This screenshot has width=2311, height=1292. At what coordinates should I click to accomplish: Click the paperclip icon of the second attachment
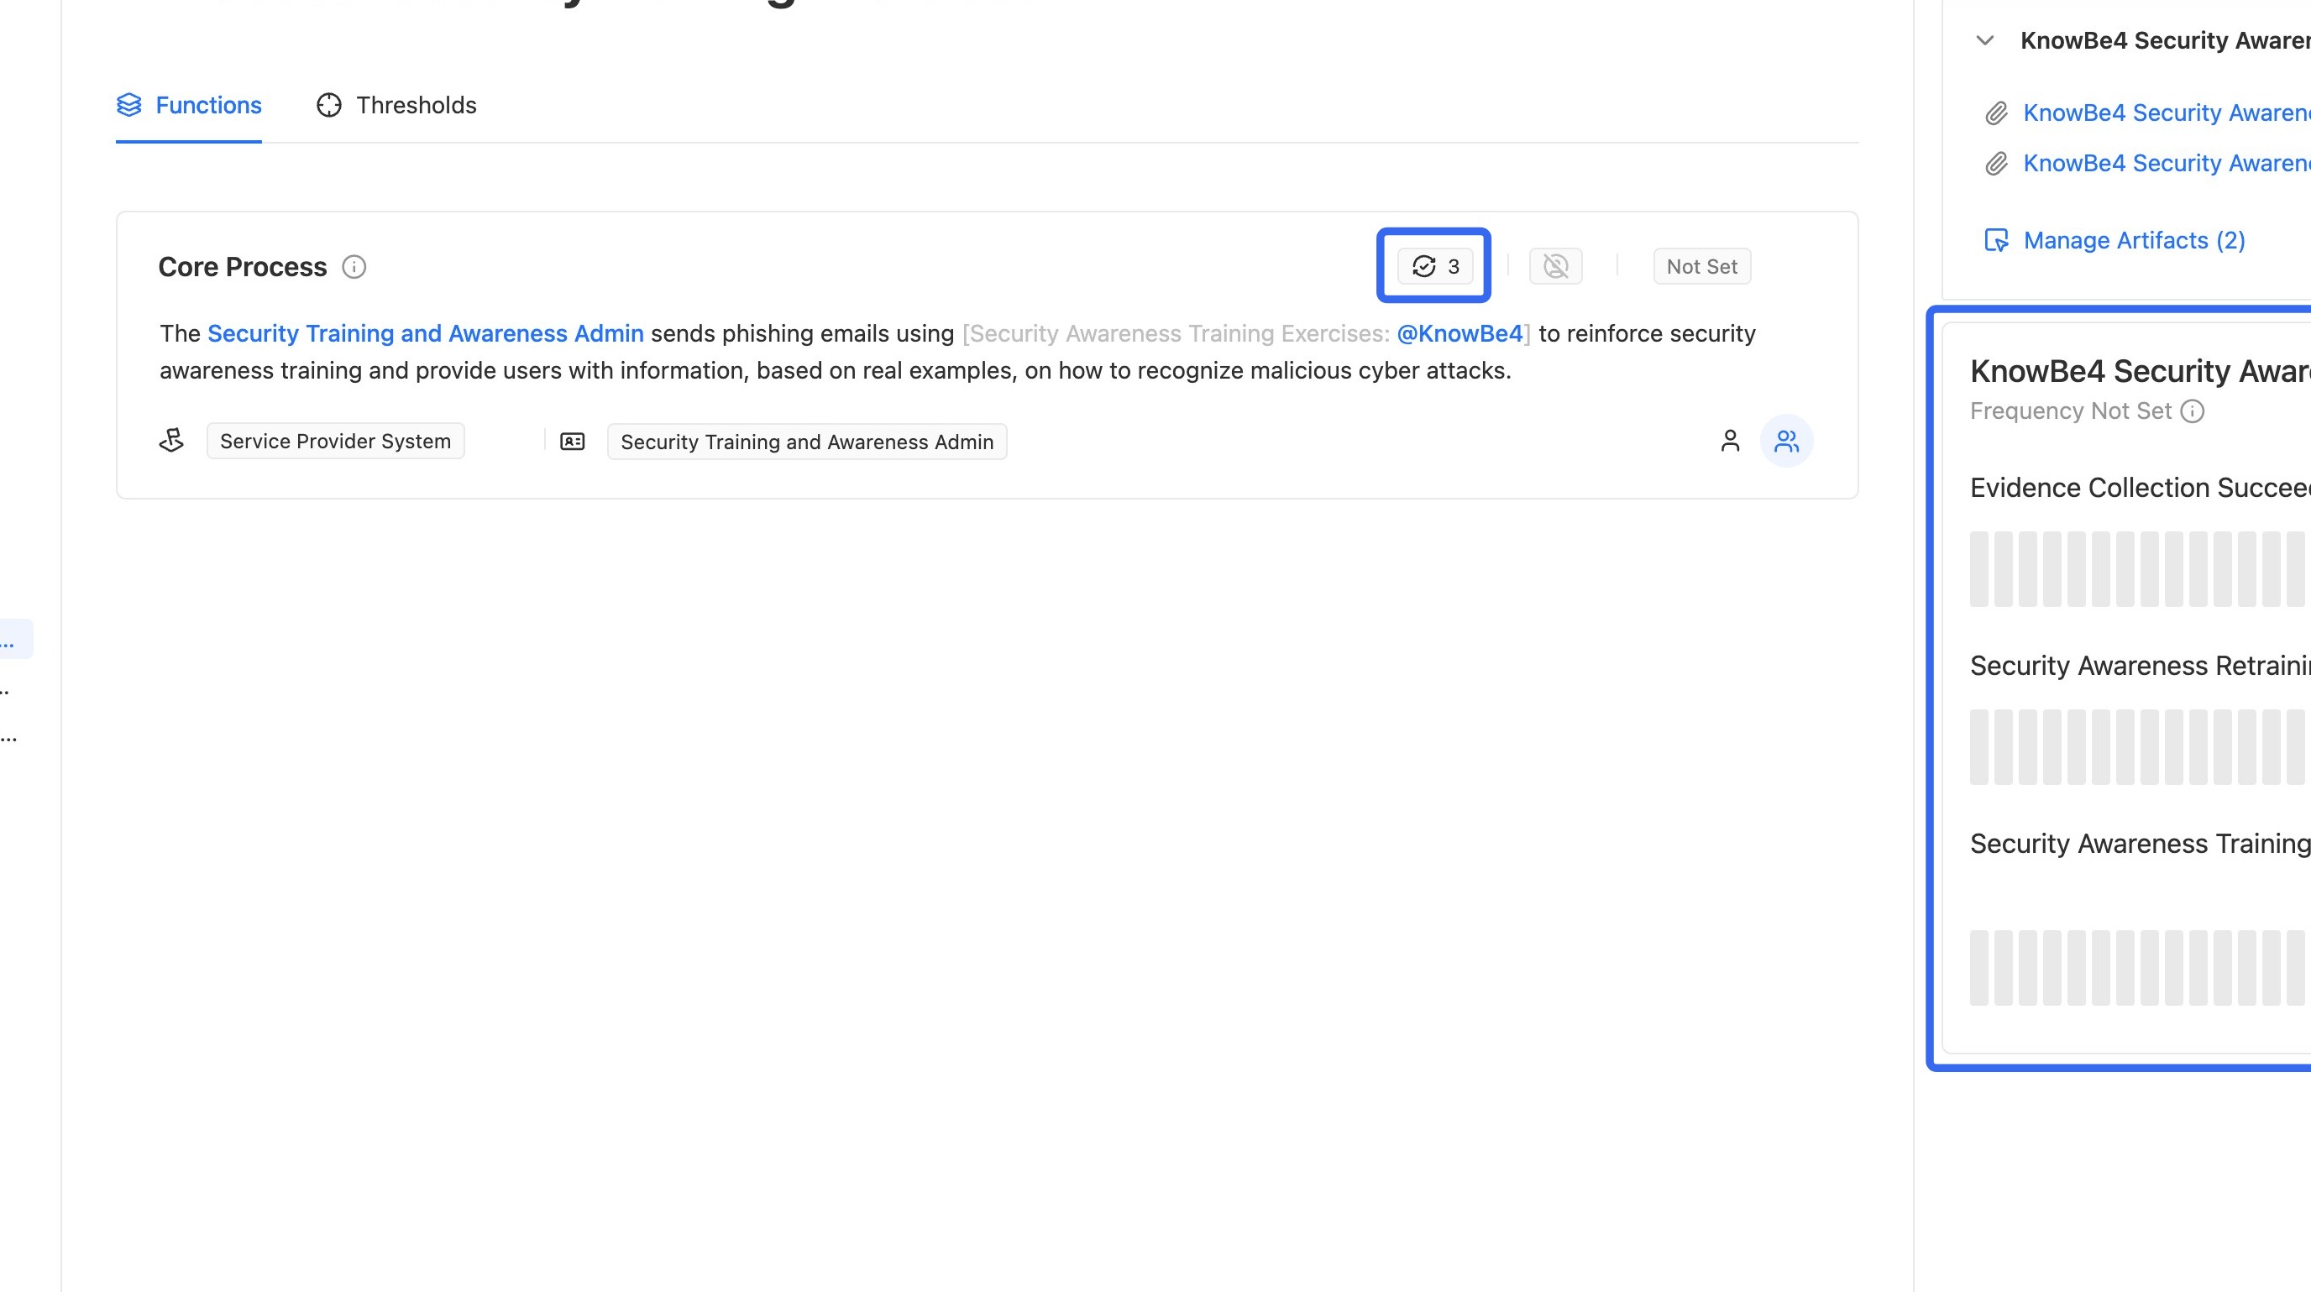click(x=1996, y=163)
